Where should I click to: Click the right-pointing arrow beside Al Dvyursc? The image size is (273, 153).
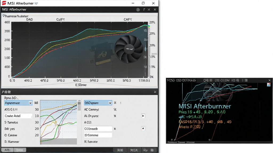[x=143, y=116]
